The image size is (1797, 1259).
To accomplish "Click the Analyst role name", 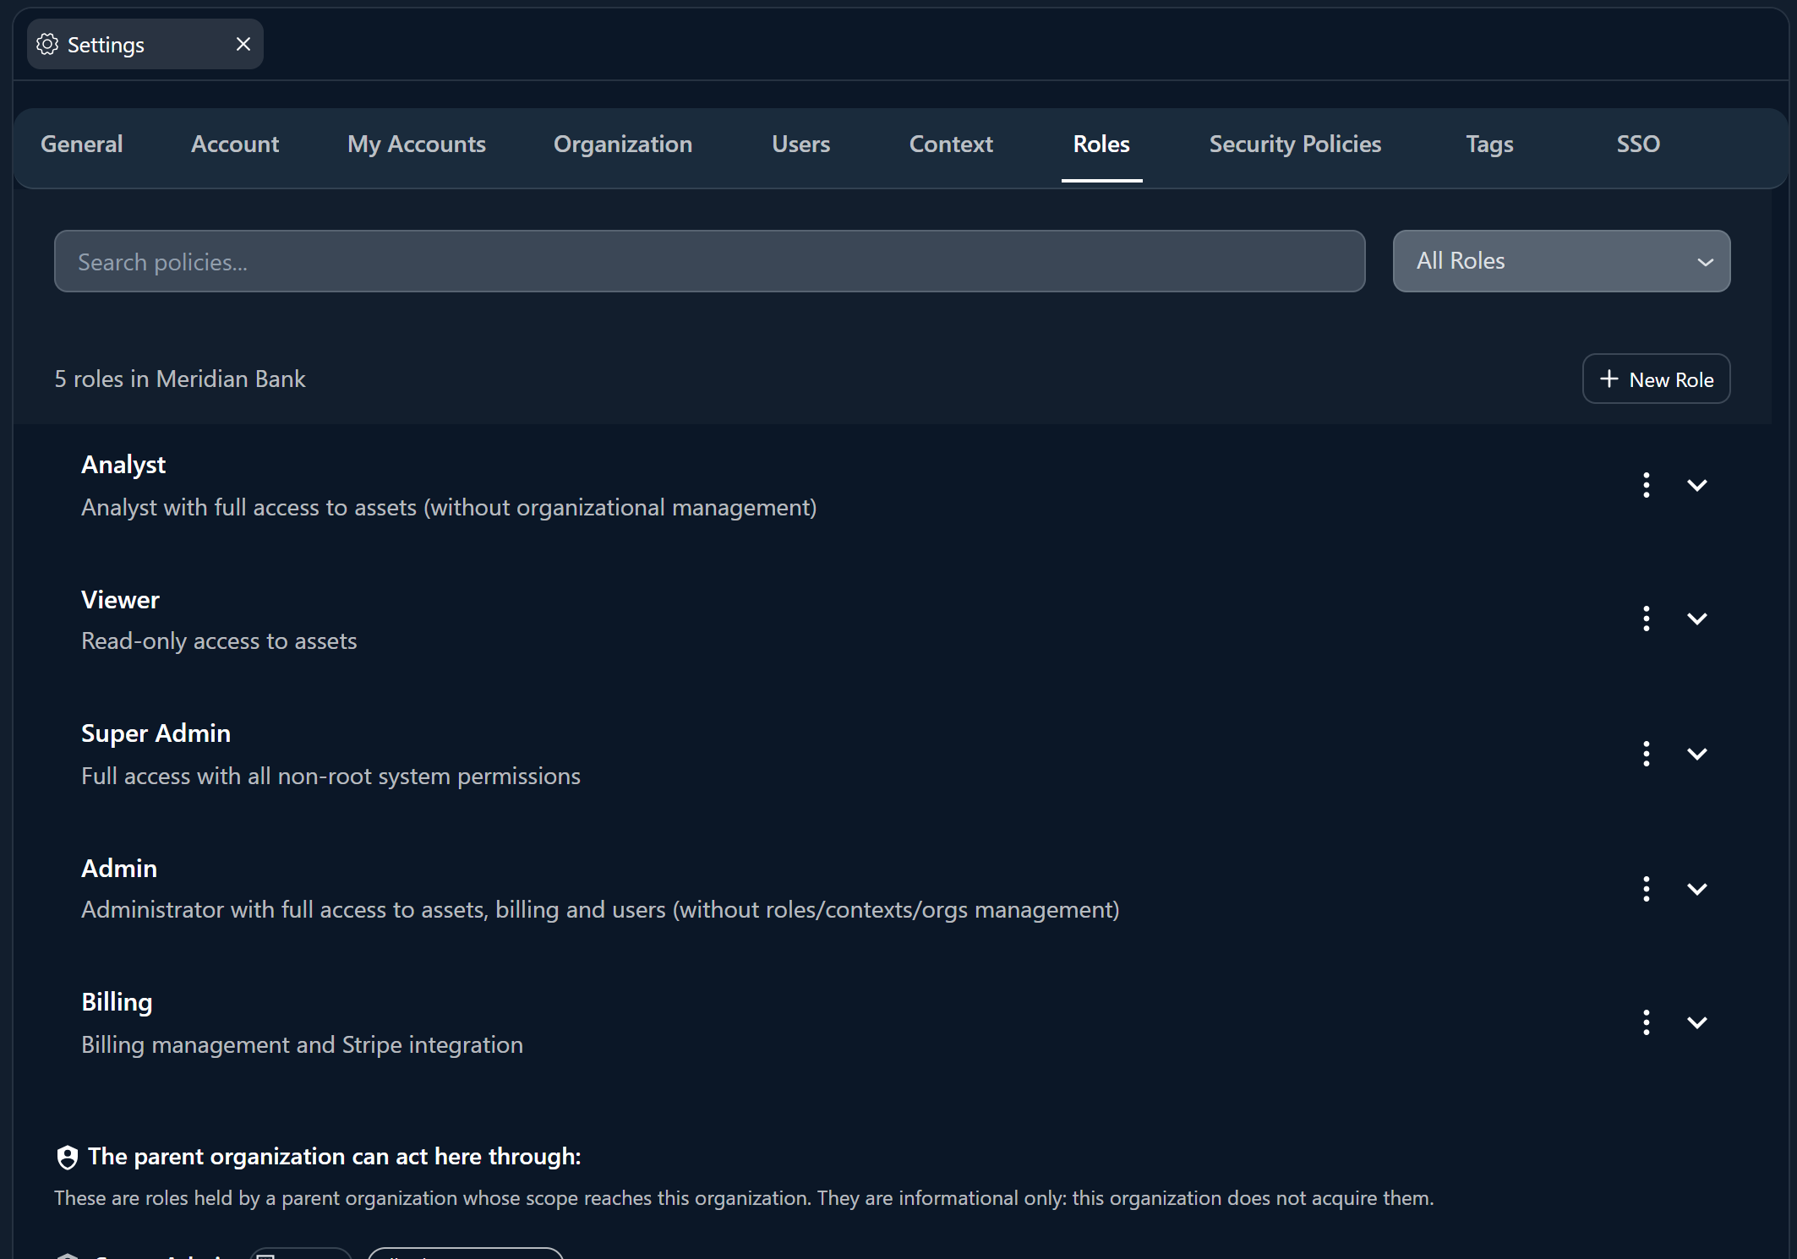I will tap(123, 465).
